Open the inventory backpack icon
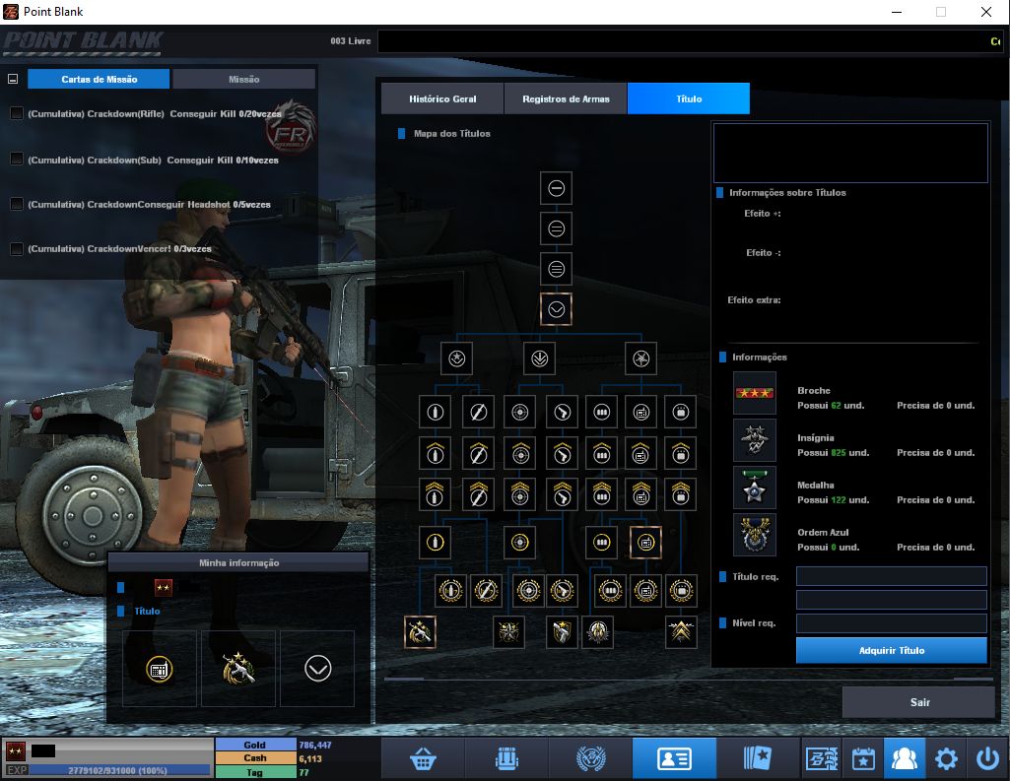The image size is (1010, 781). point(506,758)
